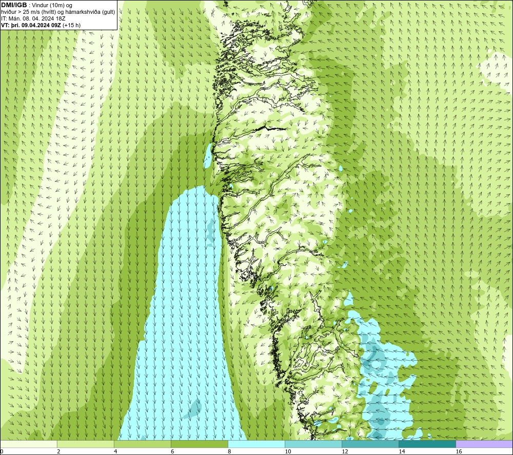Image resolution: width=513 pixels, height=455 pixels.
Task: Click the 14–16 m/s dark teal legend swatch
Action: click(x=427, y=444)
